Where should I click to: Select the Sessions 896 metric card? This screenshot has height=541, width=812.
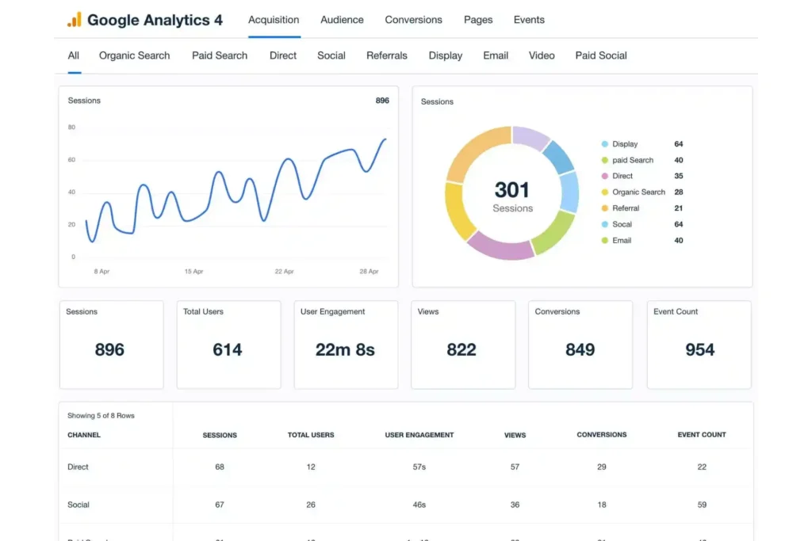tap(111, 345)
